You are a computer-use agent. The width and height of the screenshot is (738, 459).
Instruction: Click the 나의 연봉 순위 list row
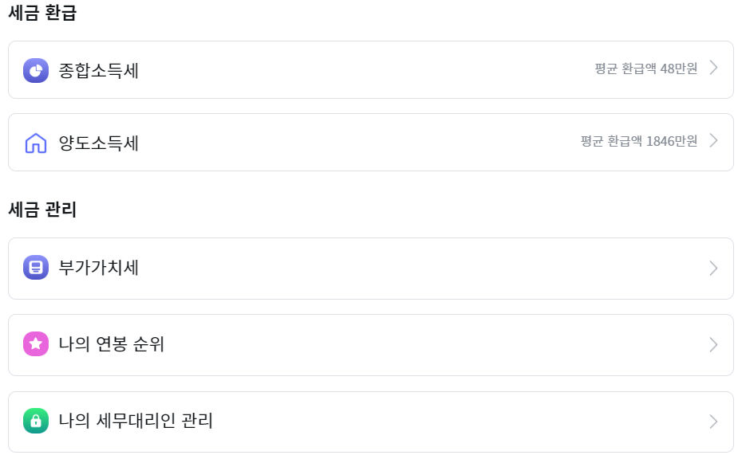click(x=369, y=344)
